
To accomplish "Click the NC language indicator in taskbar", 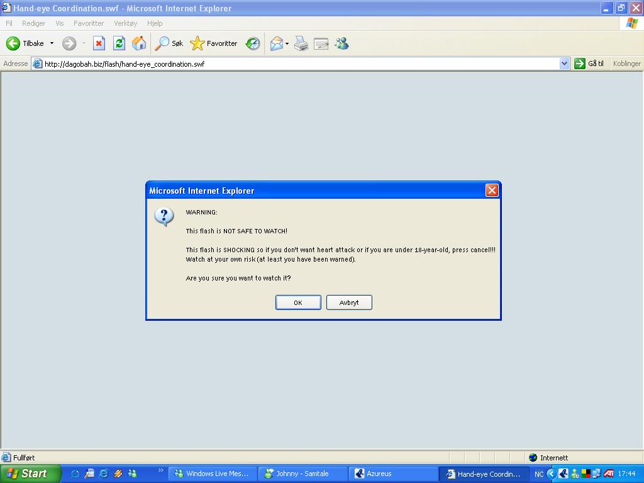I will (x=539, y=474).
